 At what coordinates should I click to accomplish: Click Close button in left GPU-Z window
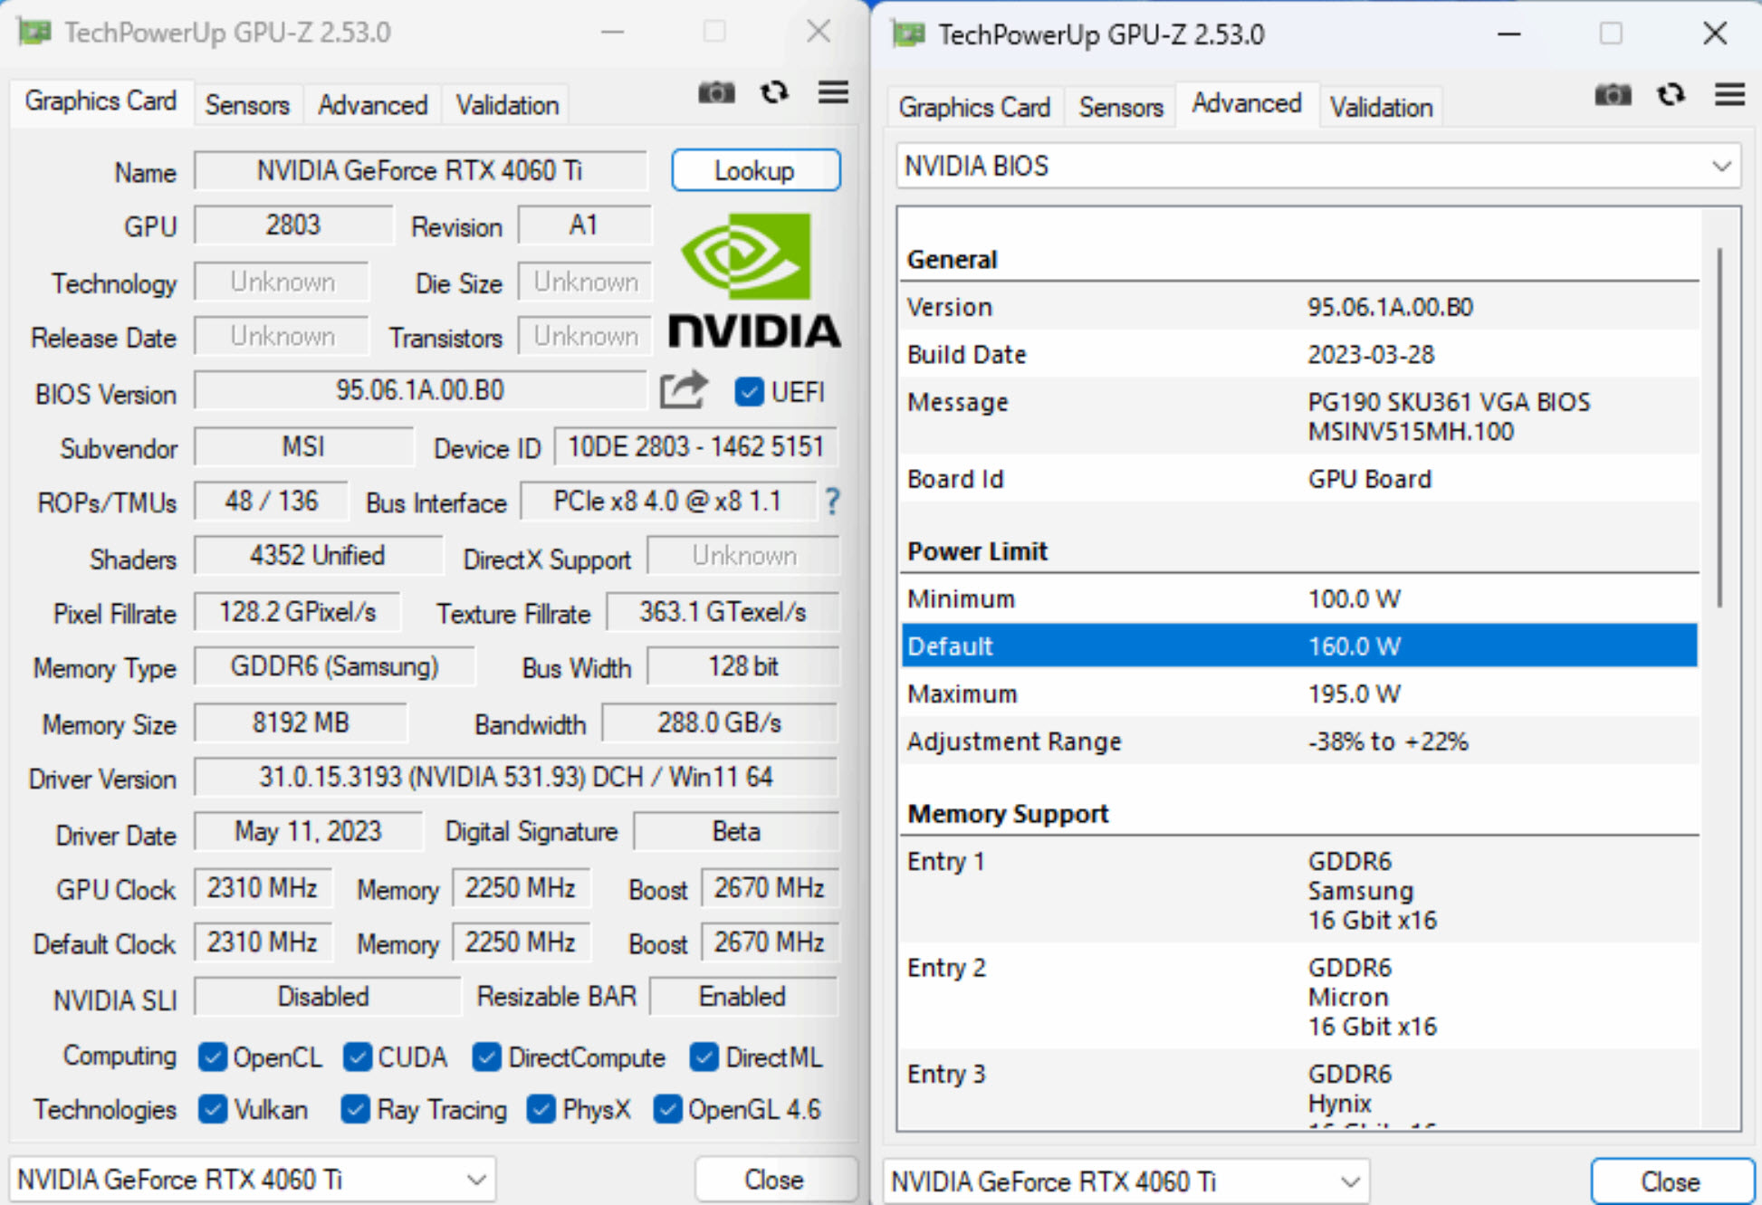tap(774, 1180)
